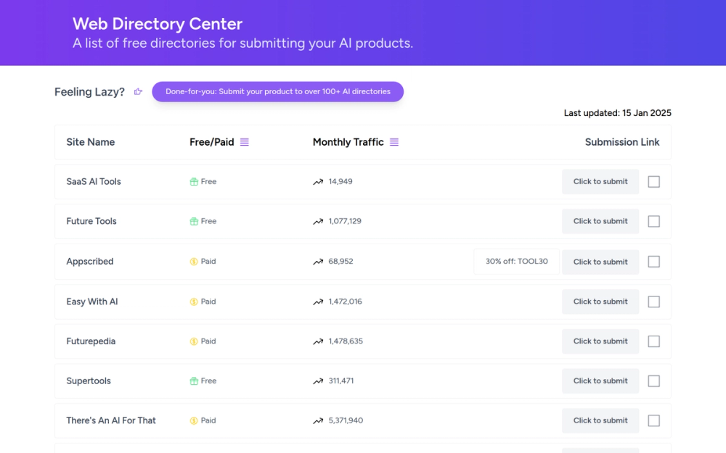Click the Done-for-you submit to 100+ directories button
Screen dimensions: 726x453
[278, 91]
